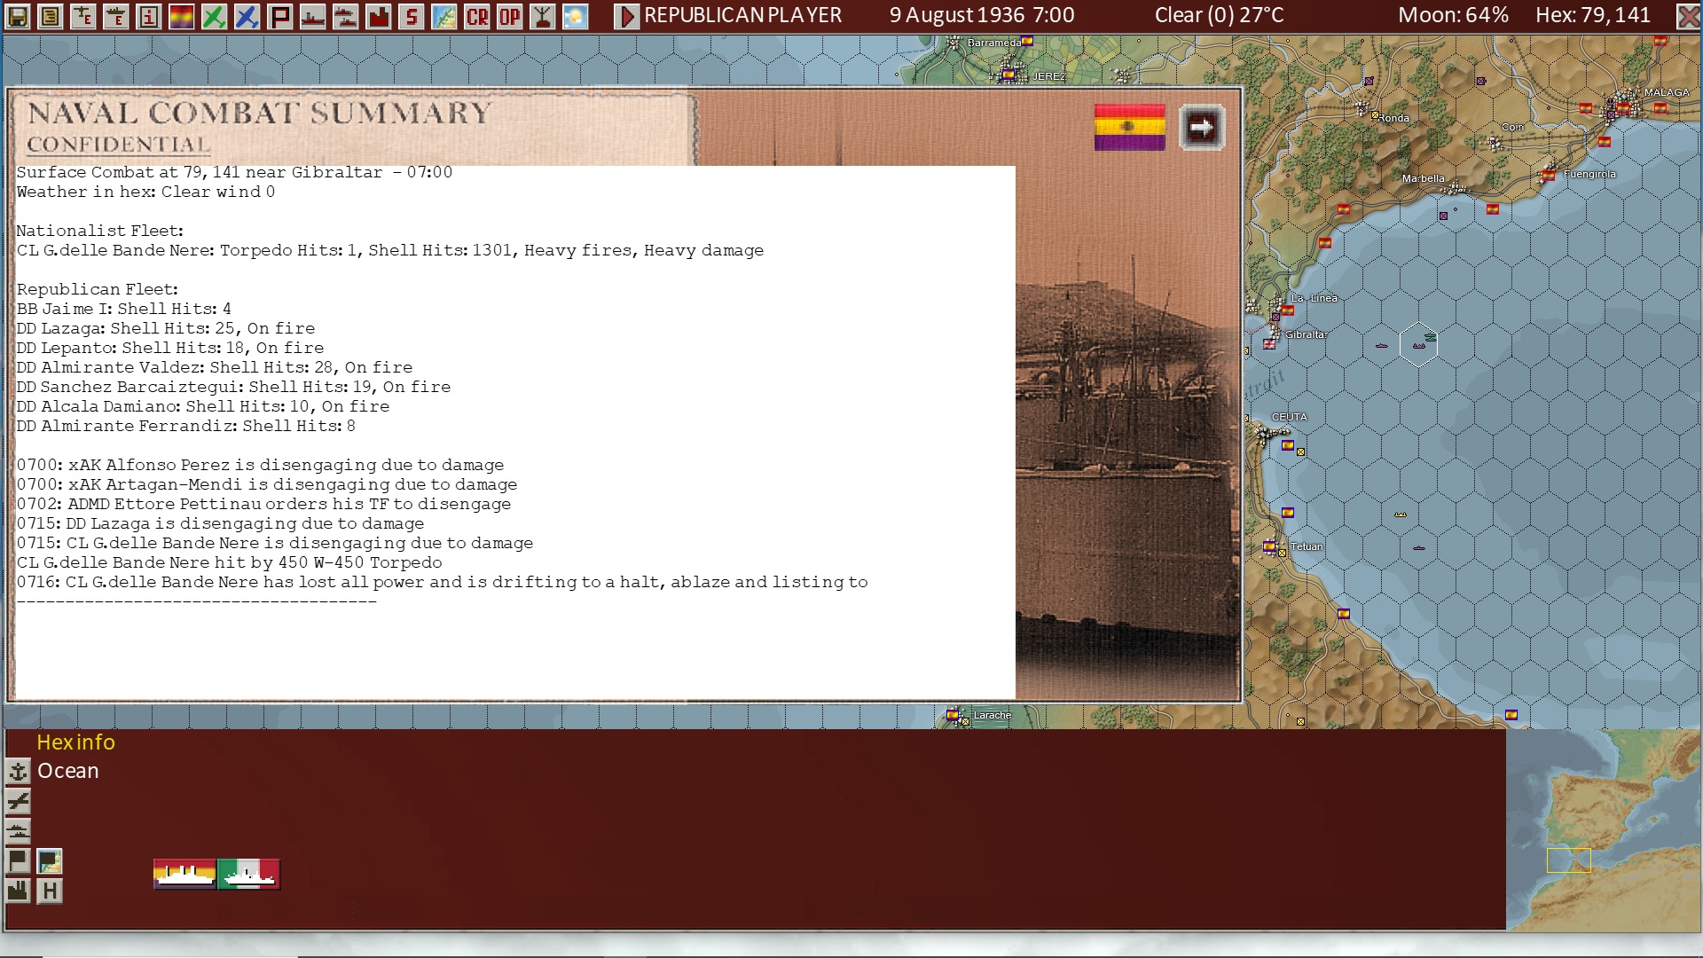1703x958 pixels.
Task: Select the Republican fleet ship thumbnail
Action: [183, 874]
